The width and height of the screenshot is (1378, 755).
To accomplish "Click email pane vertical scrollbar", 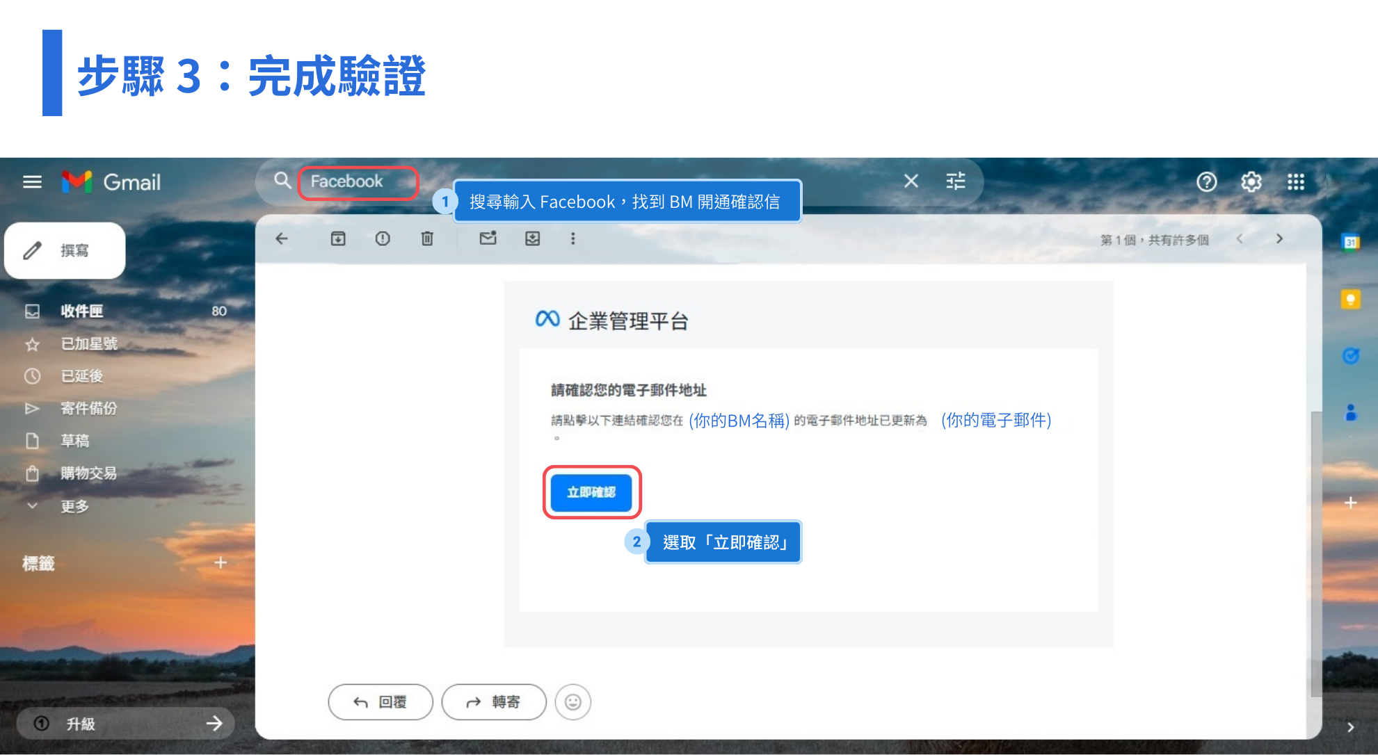I will tap(1315, 553).
